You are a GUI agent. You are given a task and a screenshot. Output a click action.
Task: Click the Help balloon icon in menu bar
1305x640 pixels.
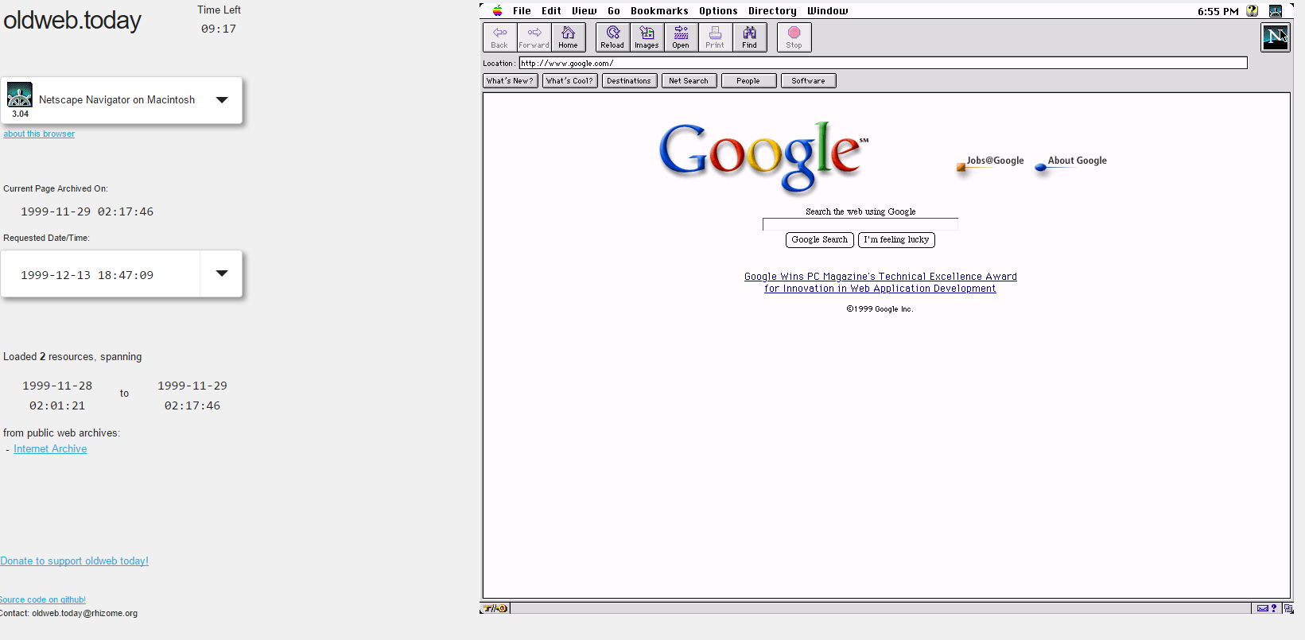1253,11
